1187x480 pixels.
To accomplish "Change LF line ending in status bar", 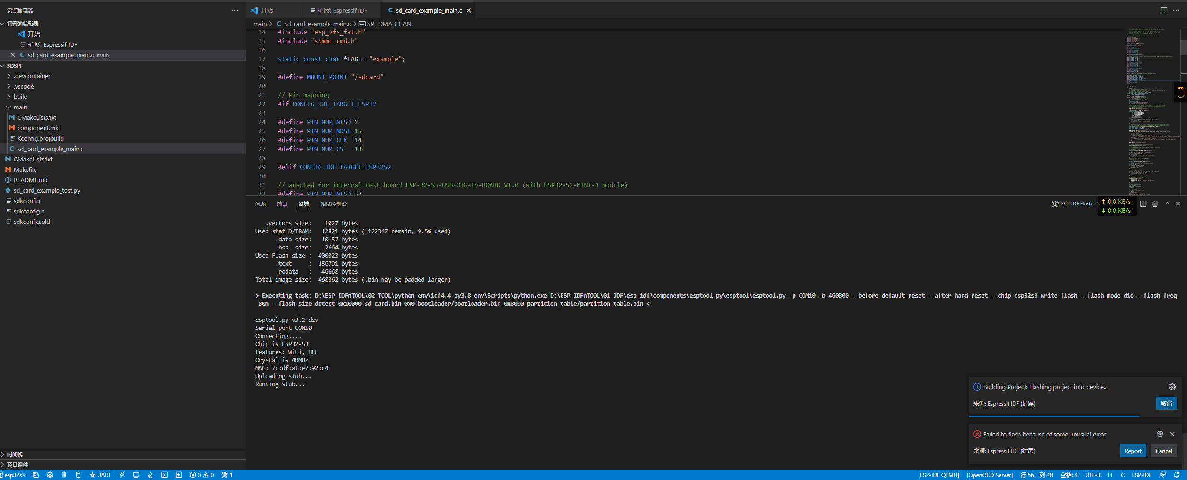I will 1110,475.
